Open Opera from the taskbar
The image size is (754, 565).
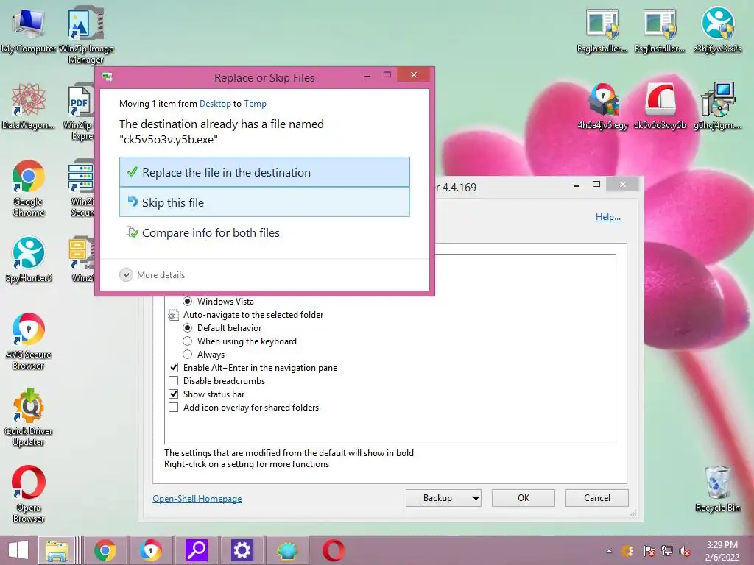click(x=334, y=550)
